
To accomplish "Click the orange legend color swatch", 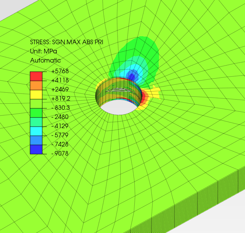I will 36,85.
